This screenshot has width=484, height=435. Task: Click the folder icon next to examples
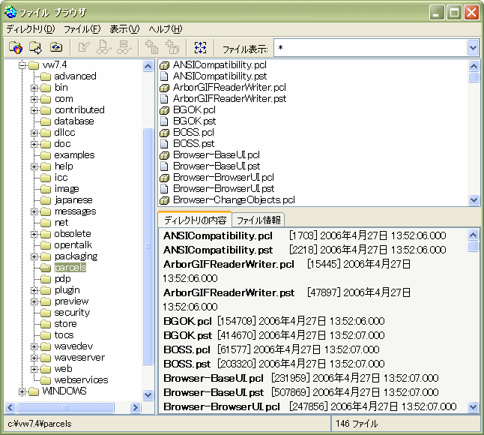tap(46, 155)
